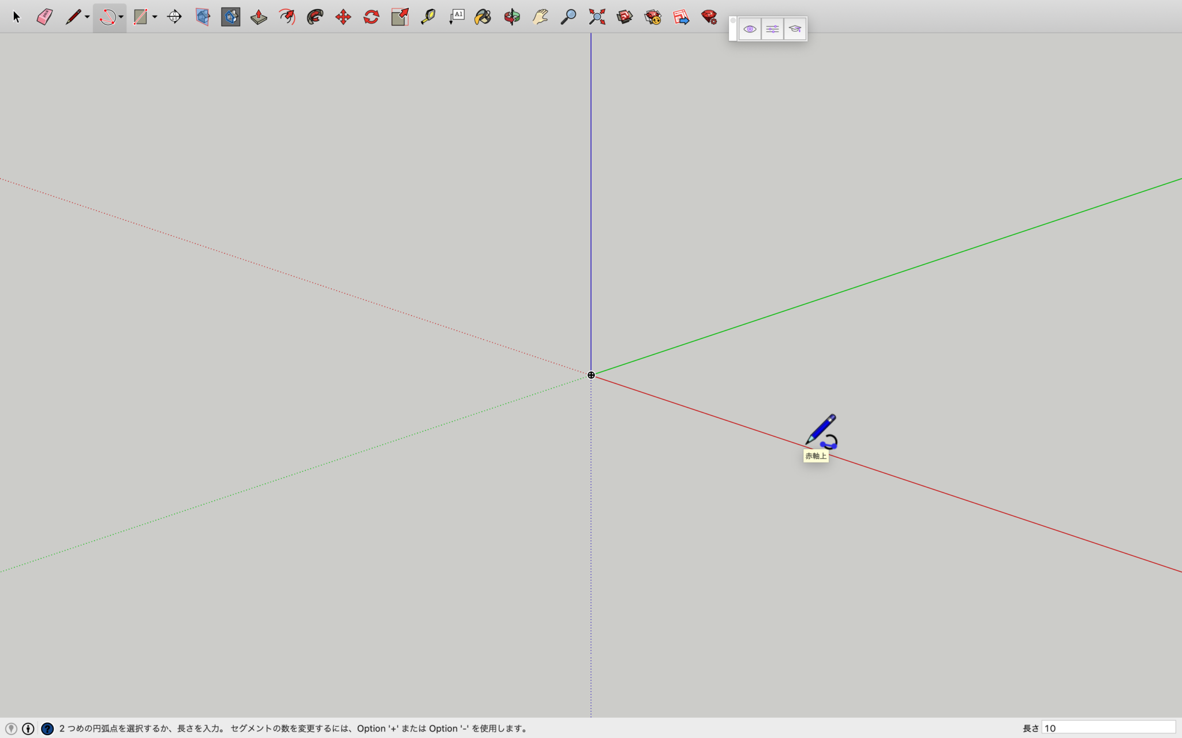Screen dimensions: 1182x738
Task: Activate the Orbit tool
Action: [511, 17]
